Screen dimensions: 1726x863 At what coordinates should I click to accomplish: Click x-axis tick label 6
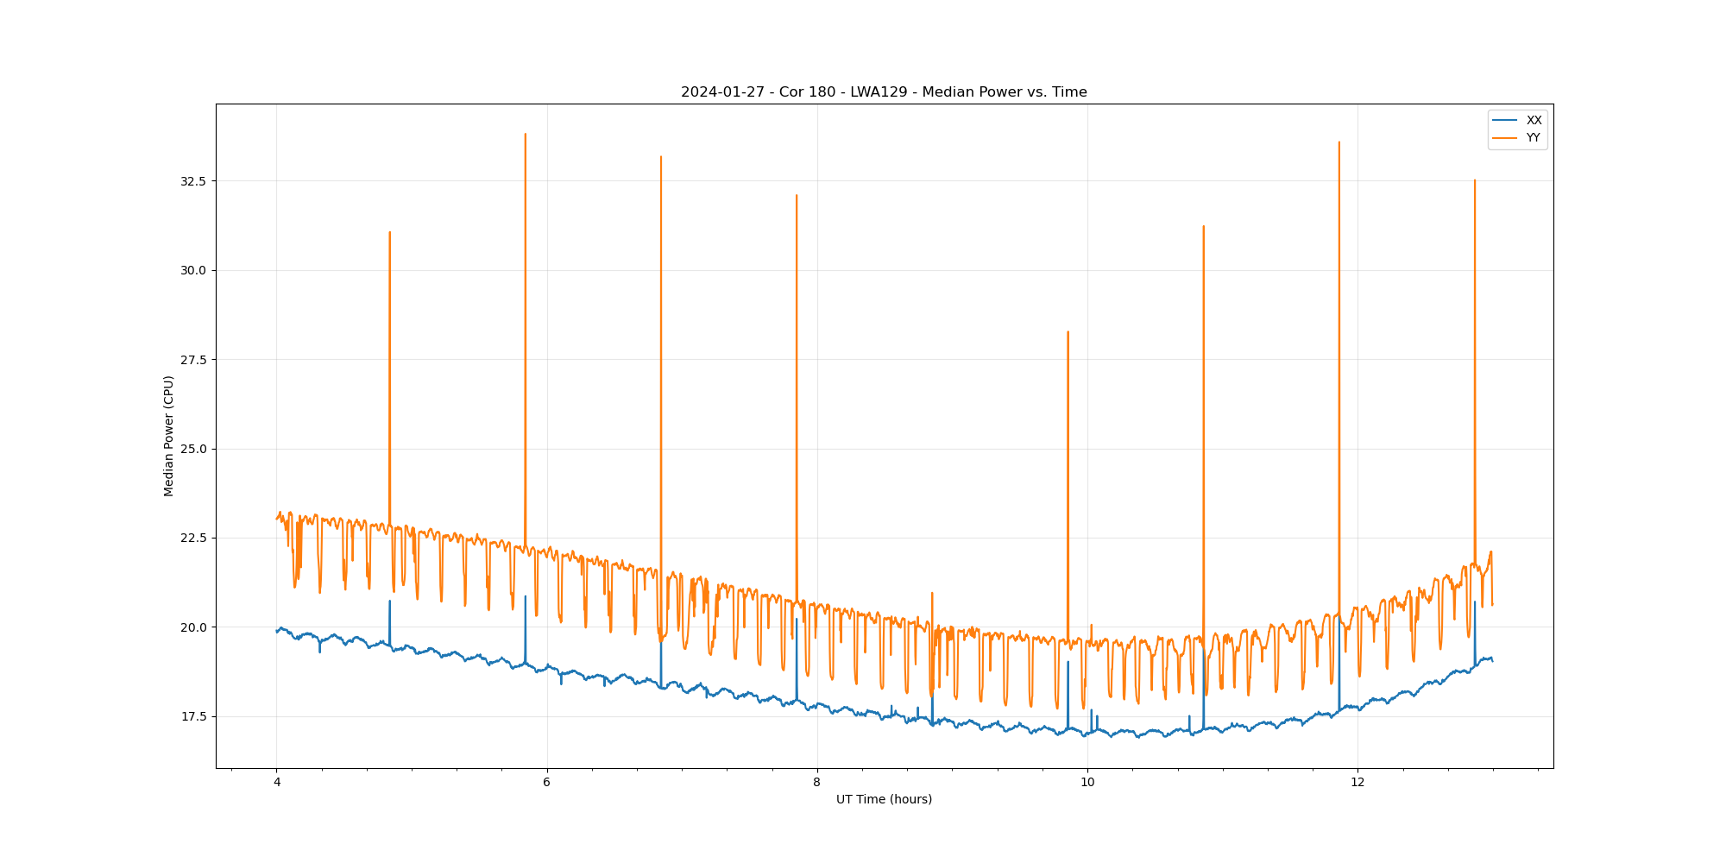coord(546,783)
